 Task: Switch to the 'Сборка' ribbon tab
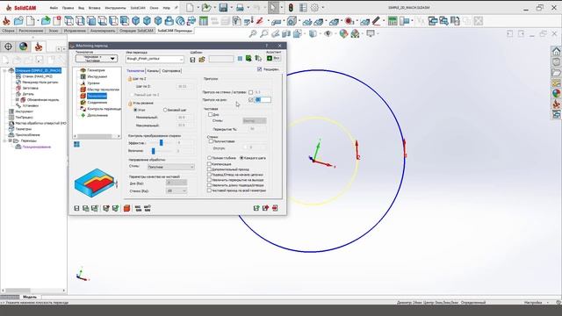pyautogui.click(x=8, y=31)
